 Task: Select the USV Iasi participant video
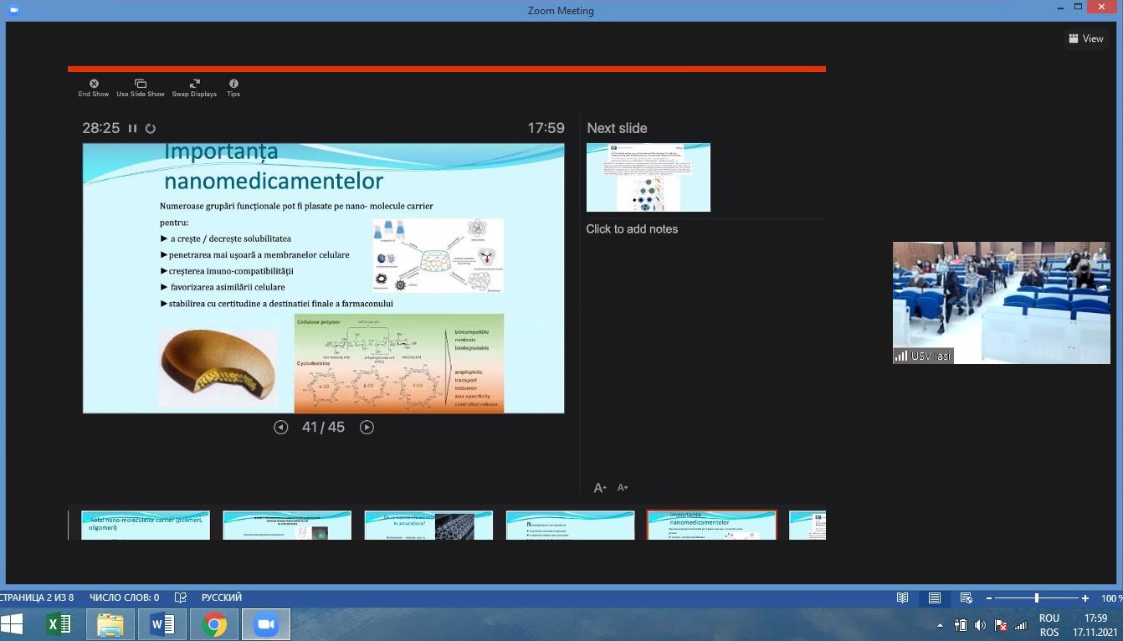click(x=1001, y=303)
